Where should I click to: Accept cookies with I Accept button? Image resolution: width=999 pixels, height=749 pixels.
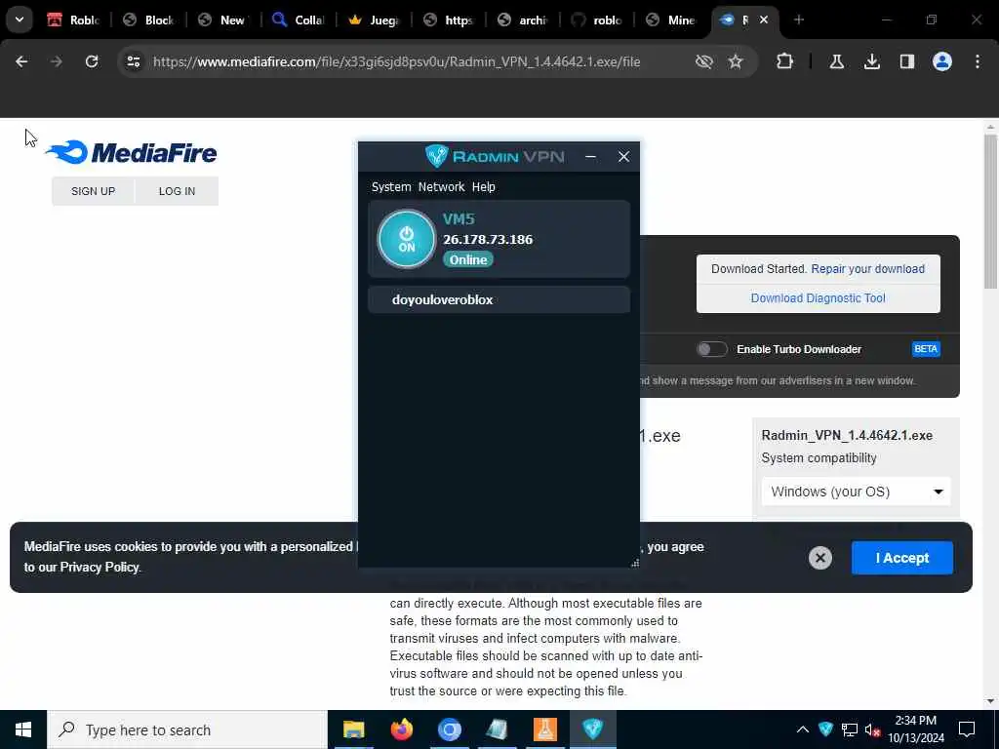902,558
